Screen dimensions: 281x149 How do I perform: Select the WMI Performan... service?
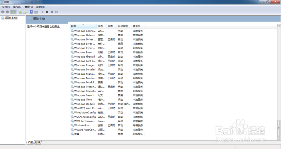107,121
